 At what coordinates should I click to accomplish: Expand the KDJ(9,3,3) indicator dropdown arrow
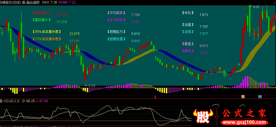point(1,101)
